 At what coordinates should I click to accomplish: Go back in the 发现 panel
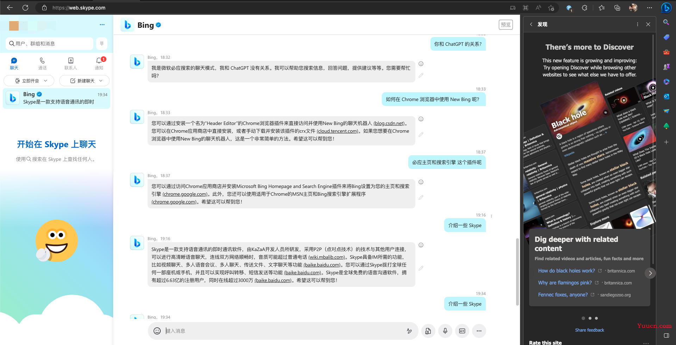[531, 24]
